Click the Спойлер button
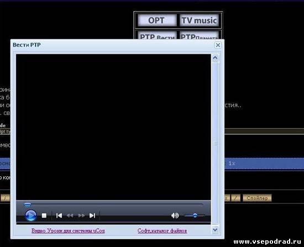The width and height of the screenshot is (304, 247). 257,198
